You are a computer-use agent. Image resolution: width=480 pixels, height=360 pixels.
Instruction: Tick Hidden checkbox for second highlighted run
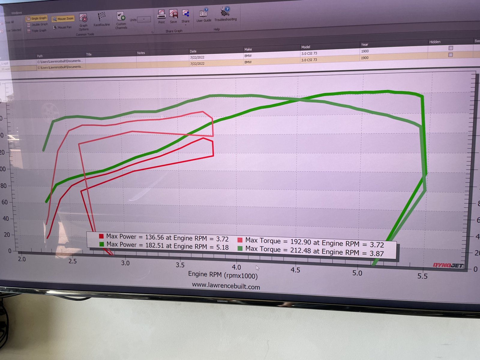point(450,55)
